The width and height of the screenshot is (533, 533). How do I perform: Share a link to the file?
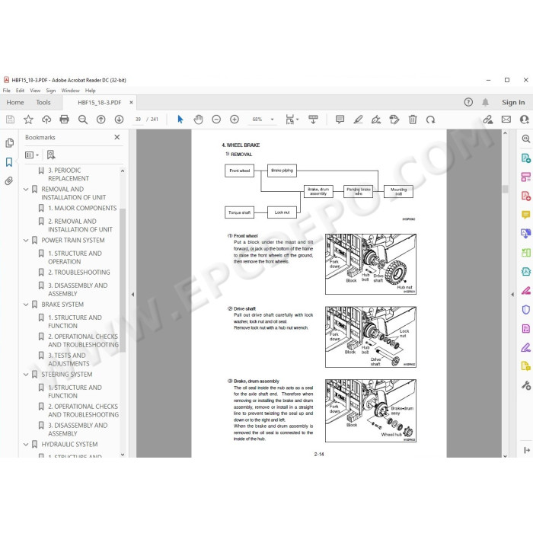coord(488,120)
